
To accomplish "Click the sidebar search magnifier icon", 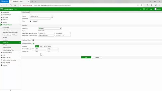I will [x=11, y=90].
